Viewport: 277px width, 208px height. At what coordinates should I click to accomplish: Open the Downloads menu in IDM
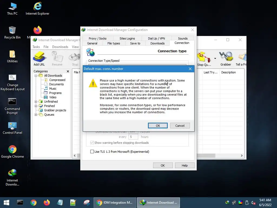[60, 47]
